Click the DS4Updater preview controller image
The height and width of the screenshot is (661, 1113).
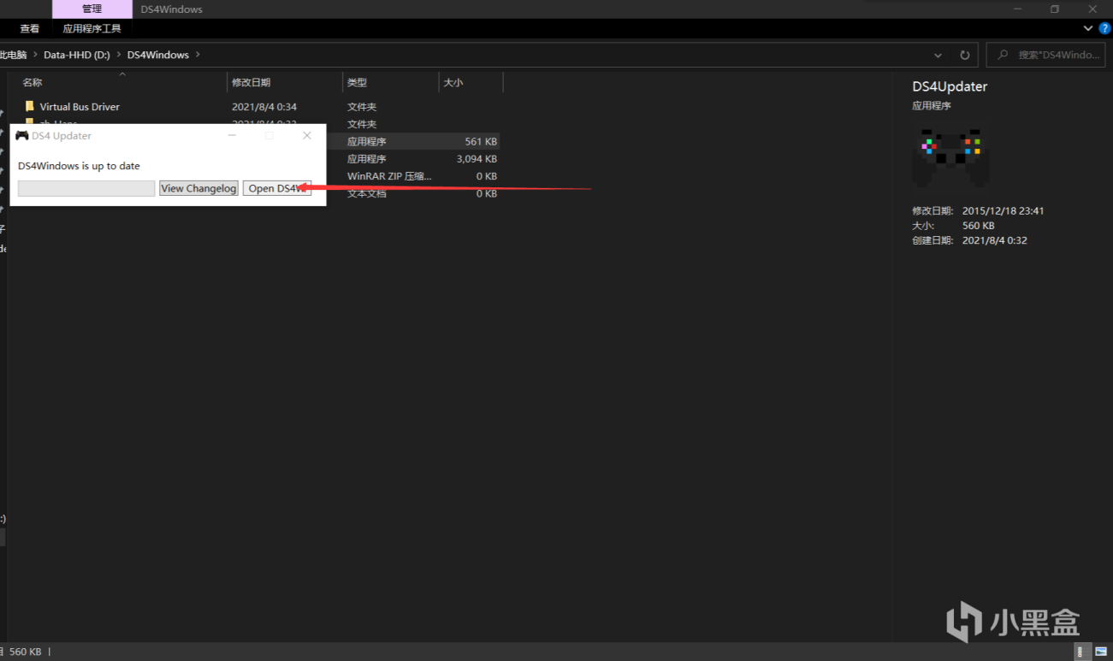tap(950, 157)
